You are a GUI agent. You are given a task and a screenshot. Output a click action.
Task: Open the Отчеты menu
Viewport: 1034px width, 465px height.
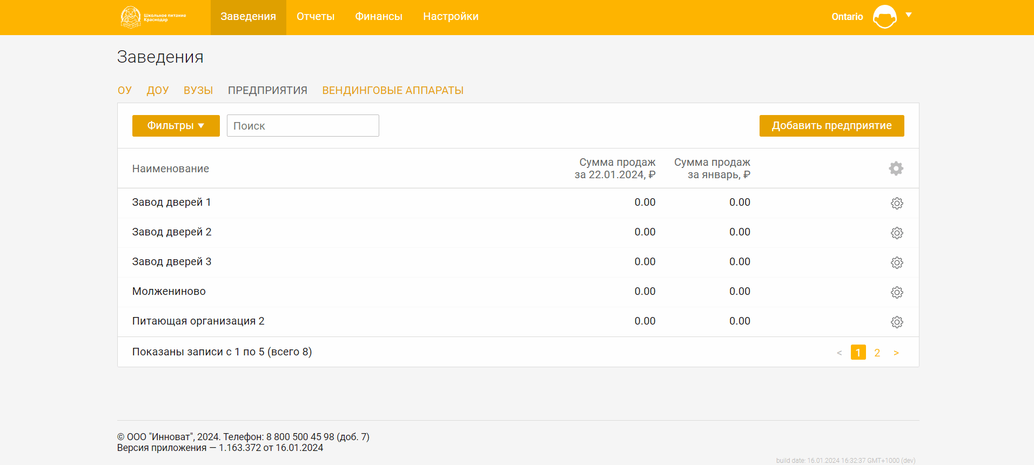(x=315, y=17)
